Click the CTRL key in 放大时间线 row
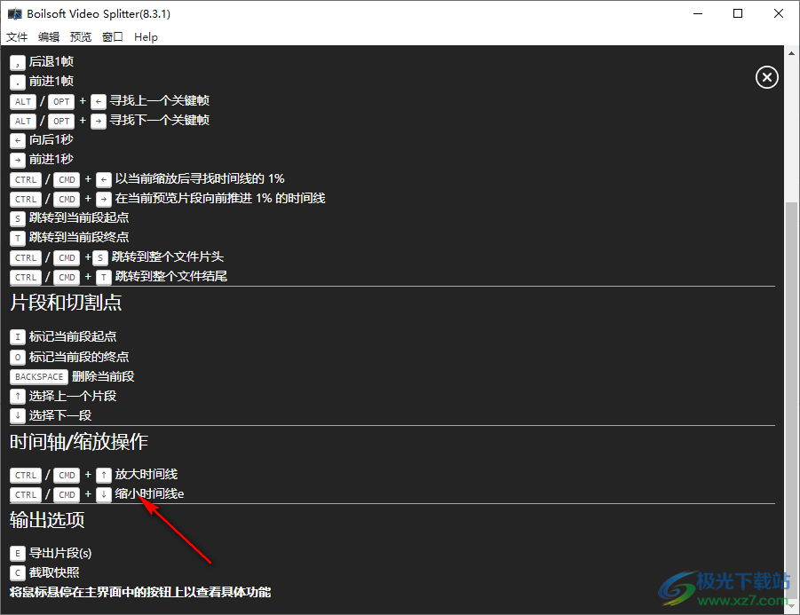This screenshot has height=615, width=800. (x=26, y=476)
